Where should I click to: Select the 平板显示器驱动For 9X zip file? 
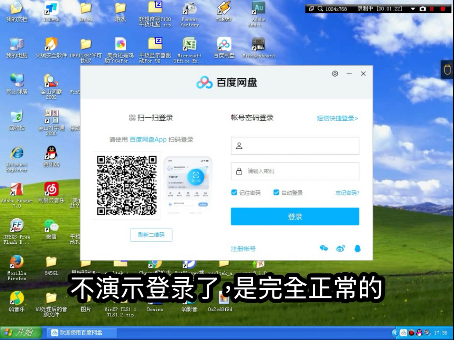(x=155, y=50)
